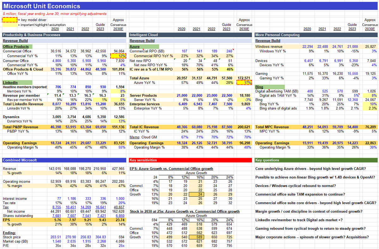The image size is (379, 249).
Task: Select the 'Total Azure' row label
Action: [139, 78]
